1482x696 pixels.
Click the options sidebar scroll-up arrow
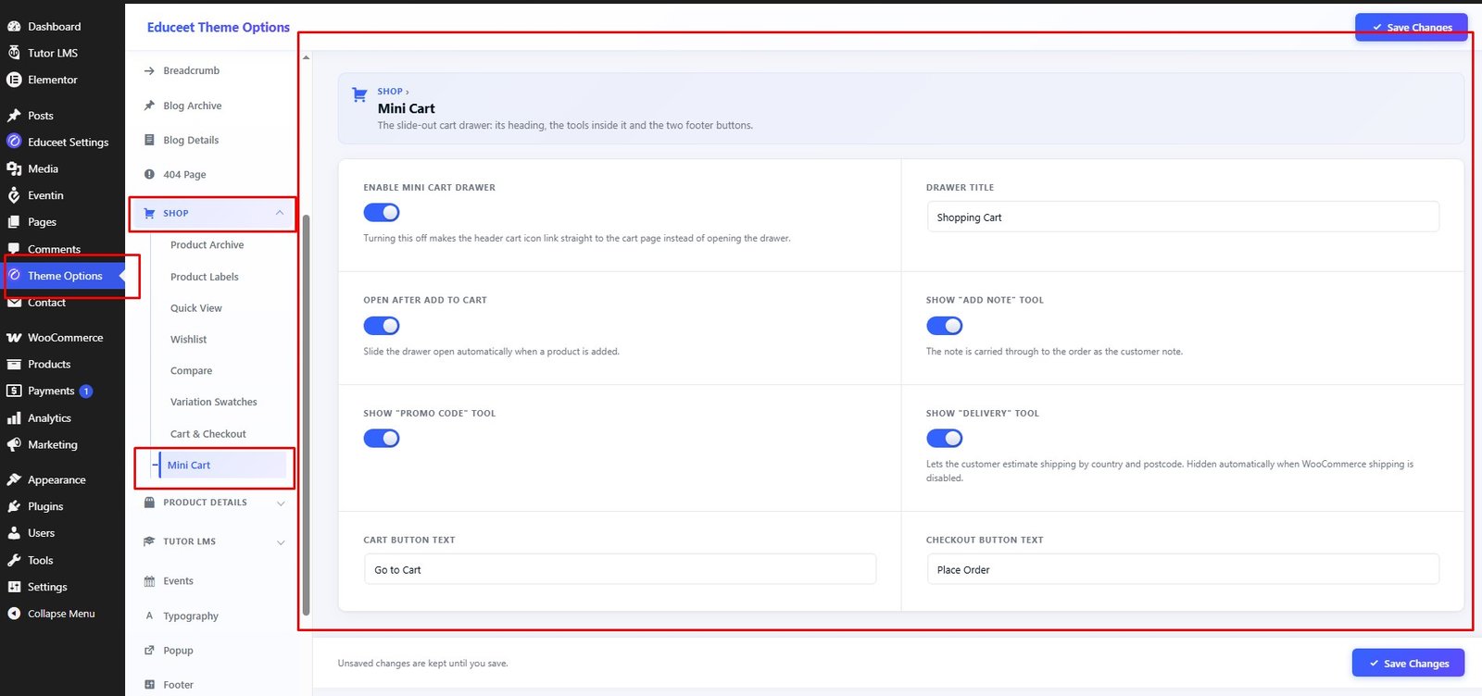click(x=306, y=57)
